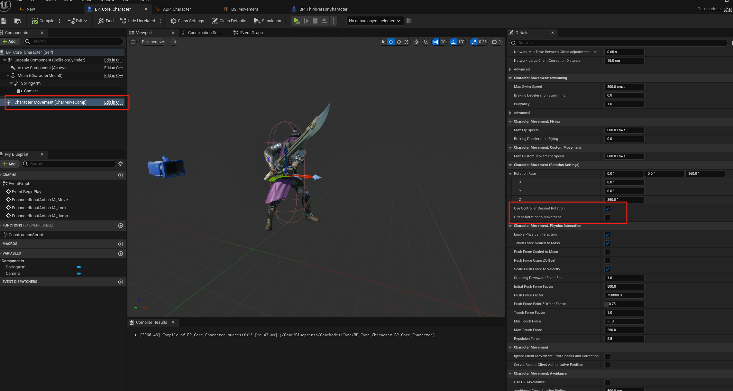
Task: Toggle the grid snapping icon in viewport
Action: (x=435, y=42)
